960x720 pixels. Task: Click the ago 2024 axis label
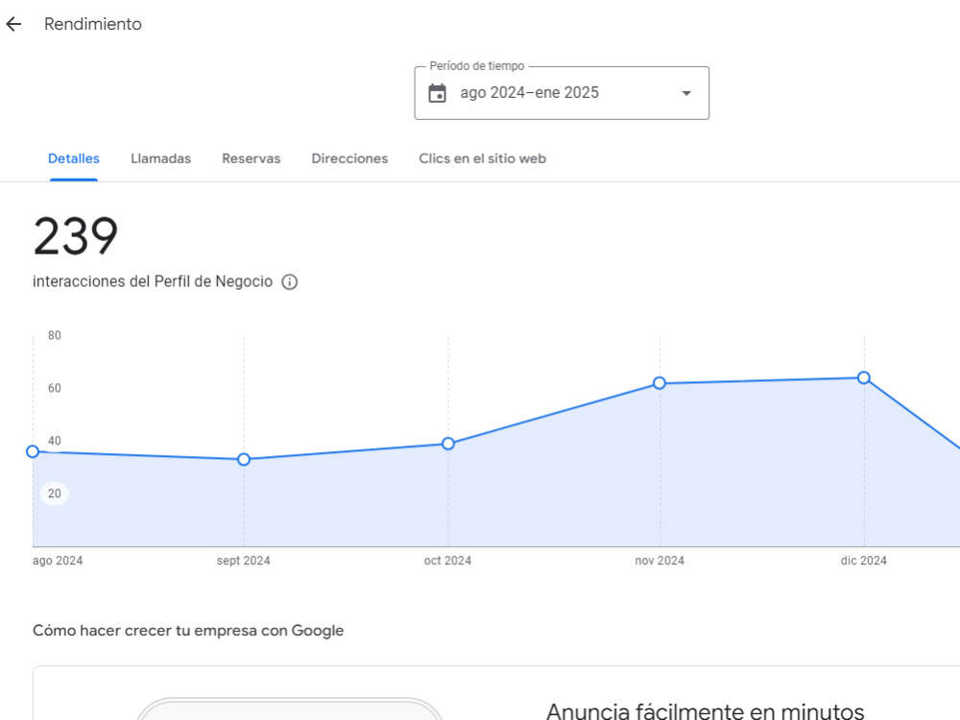pos(58,561)
